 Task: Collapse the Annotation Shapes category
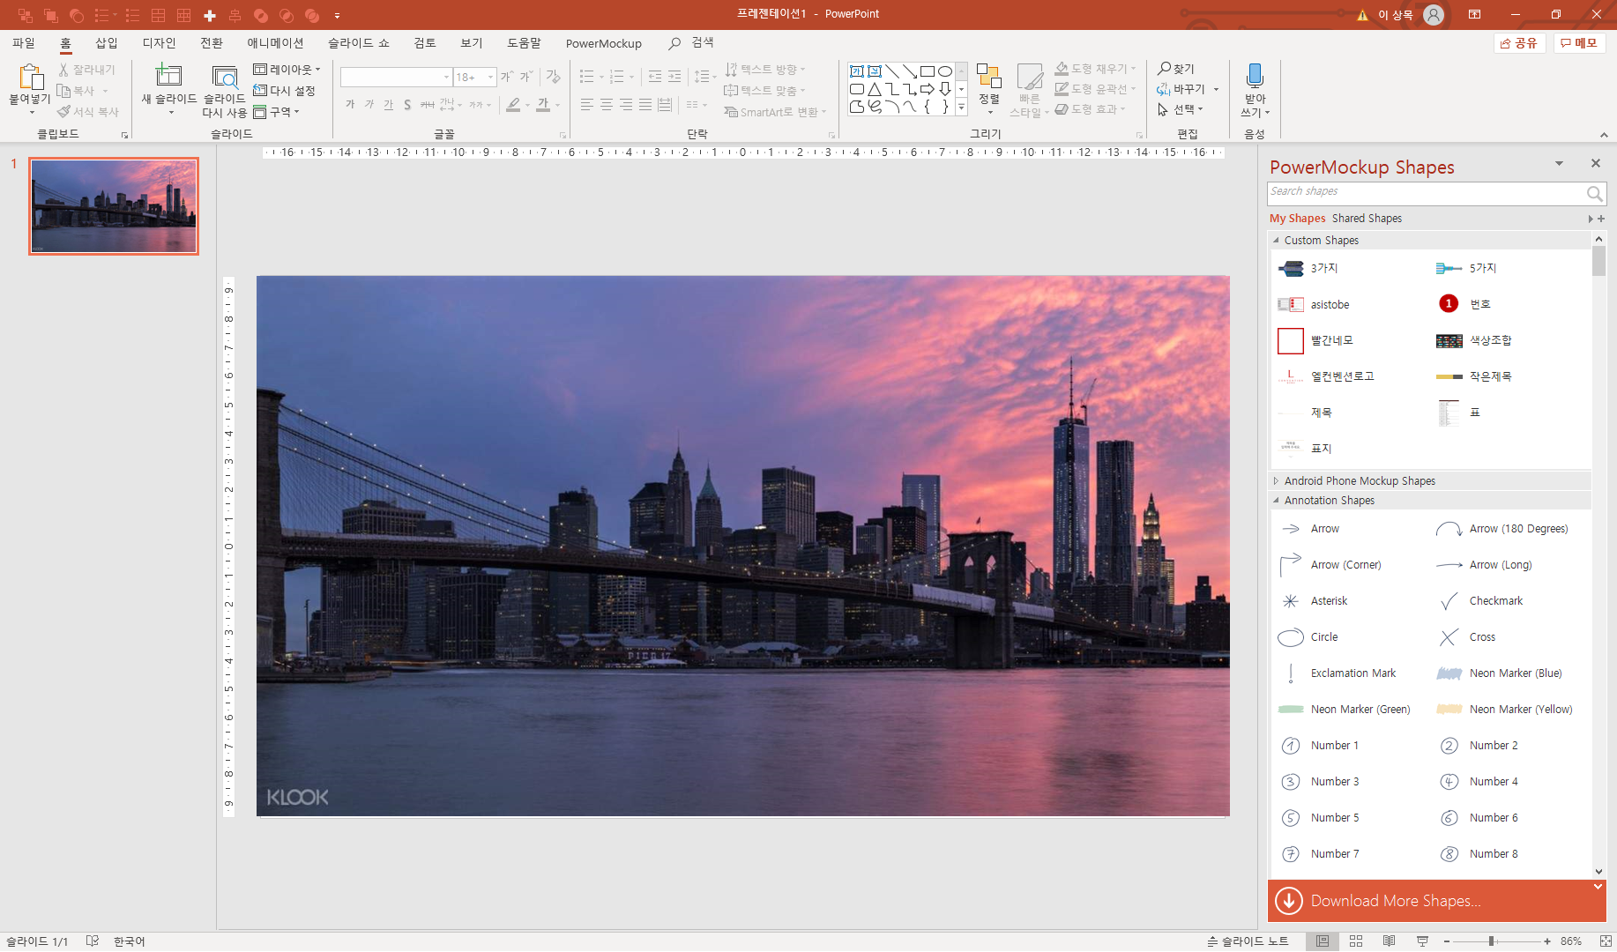[x=1276, y=501]
